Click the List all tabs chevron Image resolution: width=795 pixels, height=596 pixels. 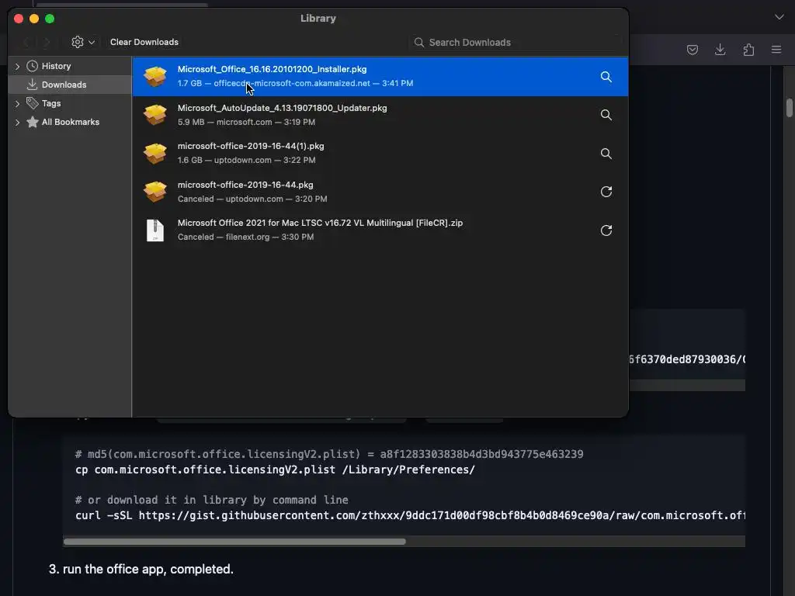point(779,17)
